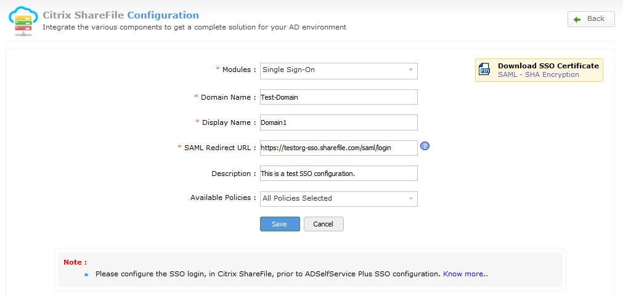
Task: Click the Download SSO Certificate title
Action: point(548,66)
